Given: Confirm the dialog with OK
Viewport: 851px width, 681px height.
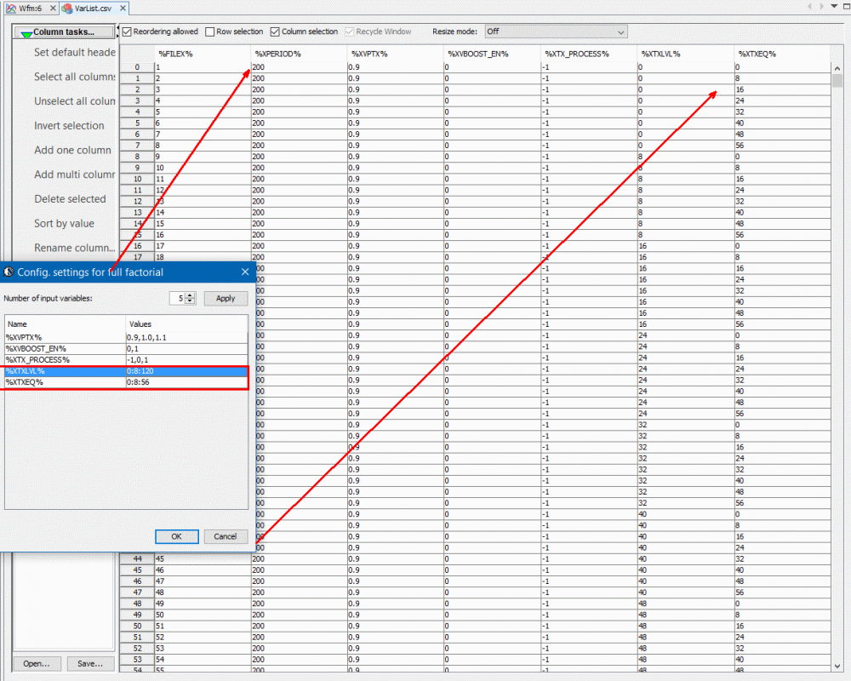Looking at the screenshot, I should (x=176, y=536).
